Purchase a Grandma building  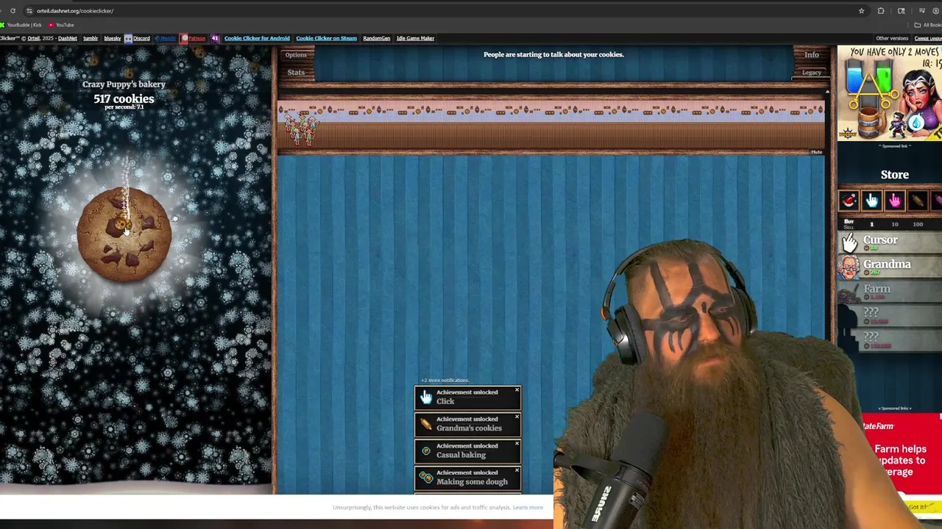click(x=890, y=267)
